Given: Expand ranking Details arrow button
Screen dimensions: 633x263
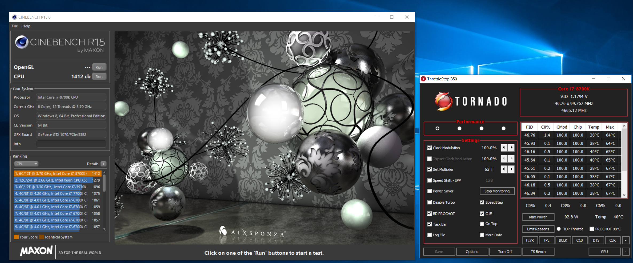Looking at the screenshot, I should pos(104,164).
